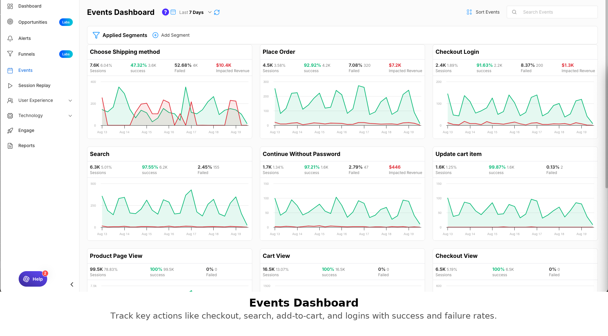This screenshot has height=336, width=608.
Task: Click the Sort Events icon
Action: [x=469, y=12]
